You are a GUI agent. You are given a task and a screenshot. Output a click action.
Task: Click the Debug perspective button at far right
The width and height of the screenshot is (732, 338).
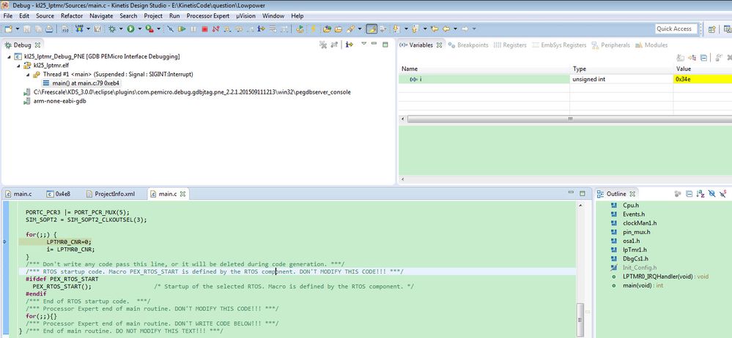coord(727,29)
